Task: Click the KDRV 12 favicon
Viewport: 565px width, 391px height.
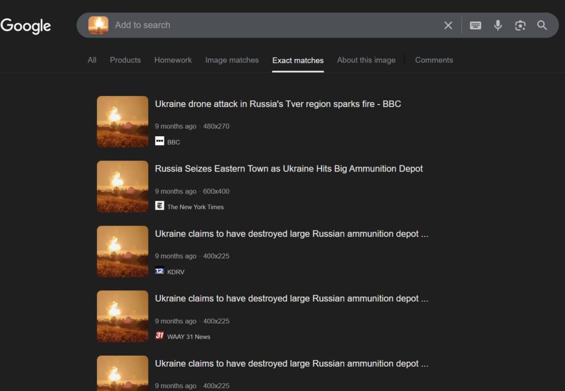Action: [x=159, y=270]
